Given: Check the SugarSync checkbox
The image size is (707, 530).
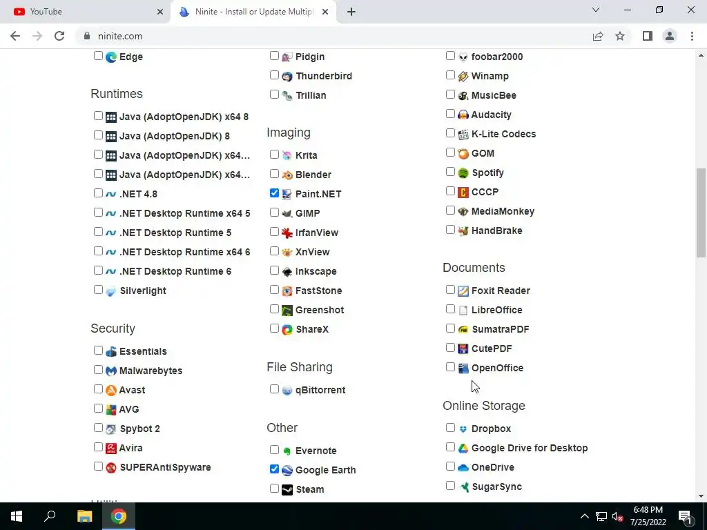Looking at the screenshot, I should [450, 486].
